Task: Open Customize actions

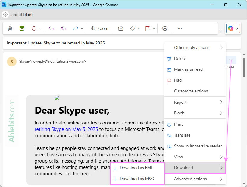Action: [x=195, y=91]
